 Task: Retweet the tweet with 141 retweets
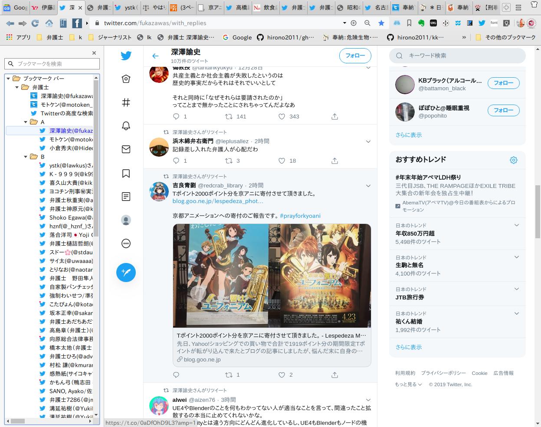tap(229, 116)
